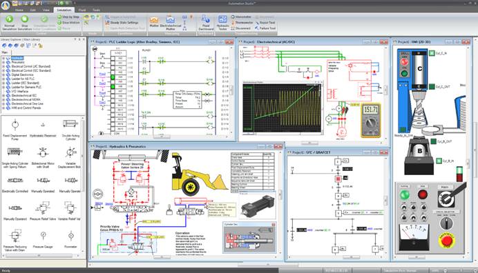Toggle the Cyl_C_IN indicator box
The width and height of the screenshot is (478, 273).
[x=432, y=53]
